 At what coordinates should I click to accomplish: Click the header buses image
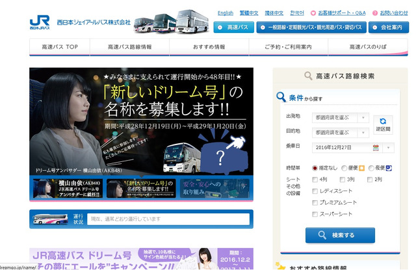(171, 22)
